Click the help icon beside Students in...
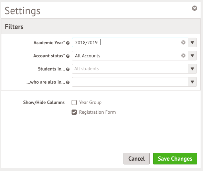Image resolution: width=203 pixels, height=171 pixels. [68, 69]
